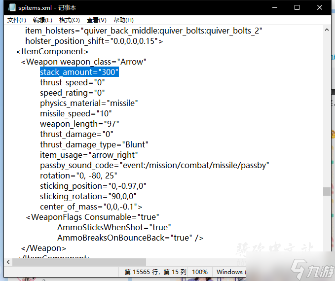Place cursor on the </Weapon> closing tag

click(43, 248)
